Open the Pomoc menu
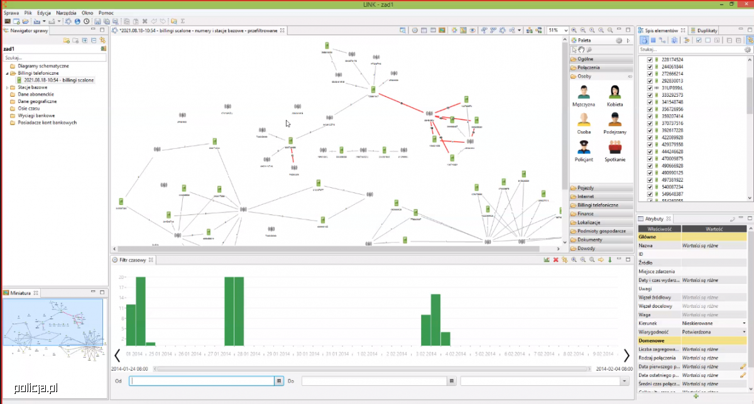 [106, 13]
